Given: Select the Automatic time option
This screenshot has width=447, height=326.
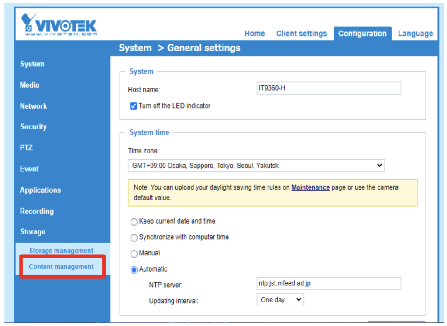Looking at the screenshot, I should click(x=134, y=270).
